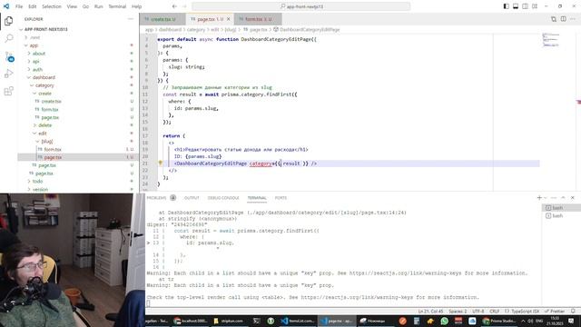The width and height of the screenshot is (581, 327).
Task: Open the Edit menu
Action: [x=33, y=6]
